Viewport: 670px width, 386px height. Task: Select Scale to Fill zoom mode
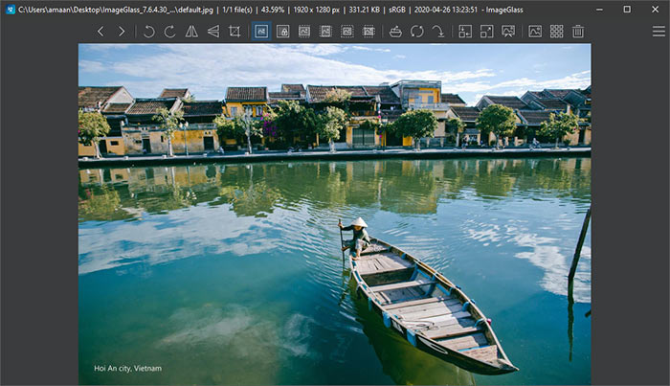pos(368,32)
